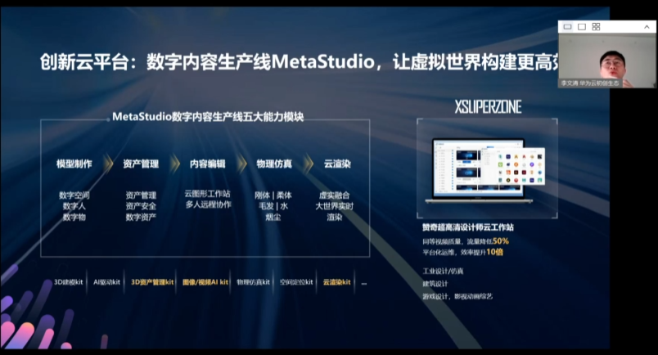Click the slide title 创新云平台 MetaStudio heading
Viewport: 658px width, 355px height.
(x=300, y=62)
